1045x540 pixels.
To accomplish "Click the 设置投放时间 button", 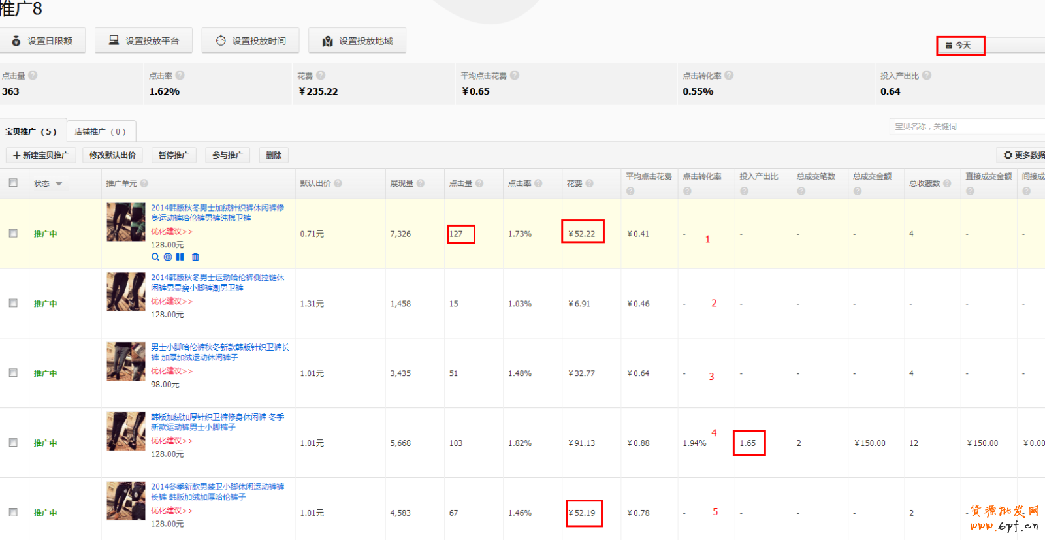I will 251,40.
